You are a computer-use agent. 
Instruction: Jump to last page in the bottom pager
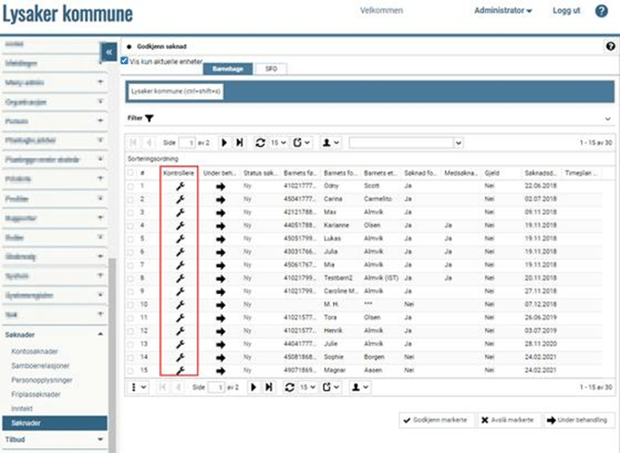pyautogui.click(x=268, y=387)
